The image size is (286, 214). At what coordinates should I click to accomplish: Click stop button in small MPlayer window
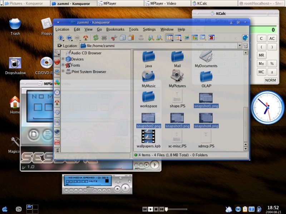[117, 189]
